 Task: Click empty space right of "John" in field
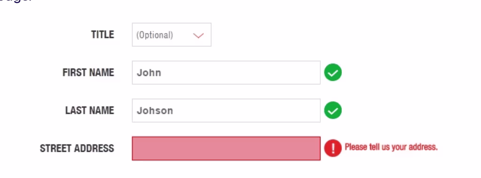(x=241, y=73)
